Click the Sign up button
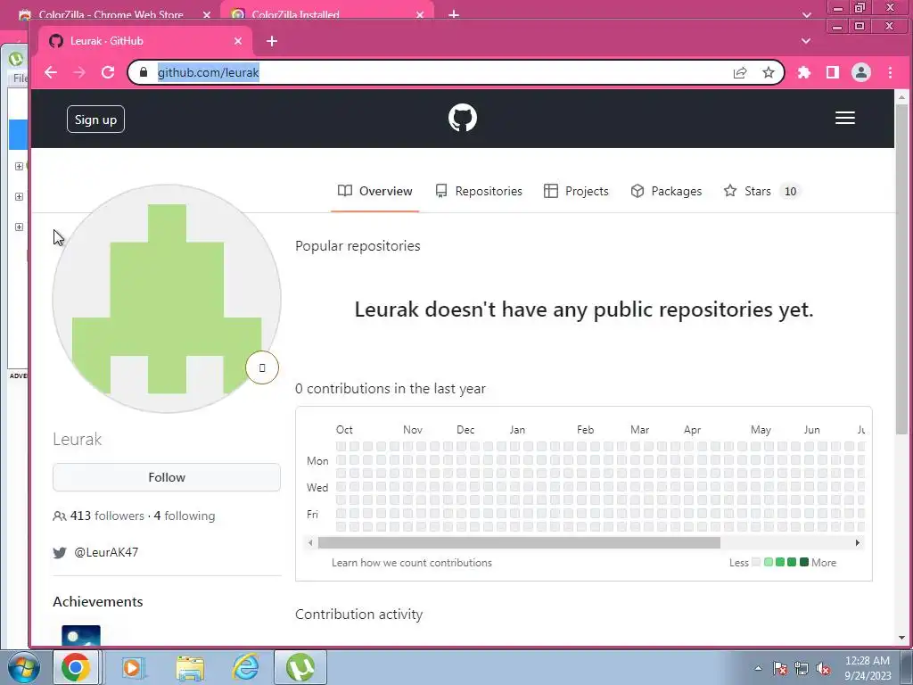The height and width of the screenshot is (685, 913). [x=95, y=120]
